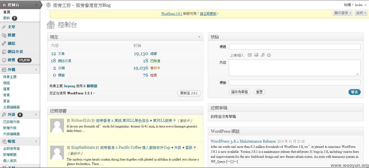Click the 標題 title input field
369x168 pixels.
click(295, 47)
